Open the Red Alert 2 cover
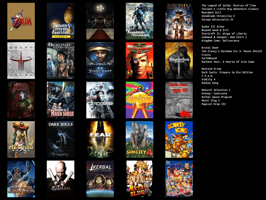 139,61
